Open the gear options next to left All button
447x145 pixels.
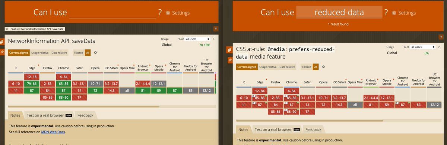pos(95,53)
